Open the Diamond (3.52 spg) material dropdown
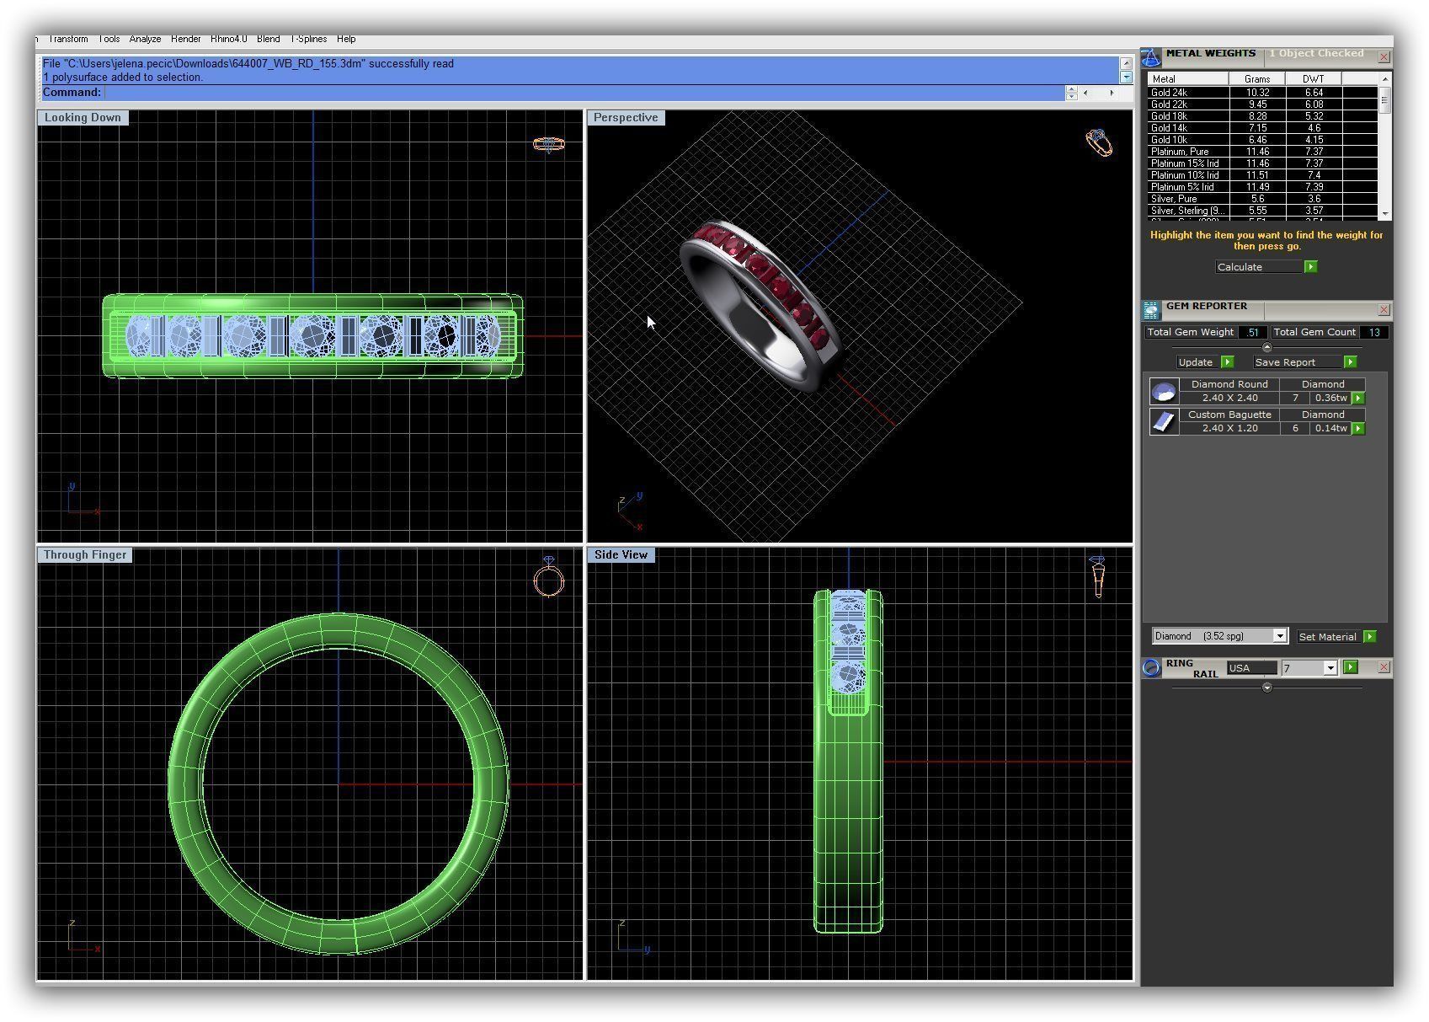Image resolution: width=1429 pixels, height=1022 pixels. 1280,637
